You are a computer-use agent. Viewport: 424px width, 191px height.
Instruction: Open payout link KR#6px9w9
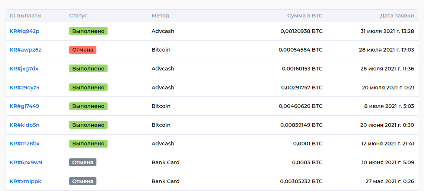pyautogui.click(x=26, y=162)
